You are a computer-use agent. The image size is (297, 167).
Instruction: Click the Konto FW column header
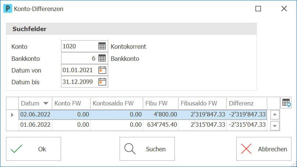pyautogui.click(x=71, y=103)
